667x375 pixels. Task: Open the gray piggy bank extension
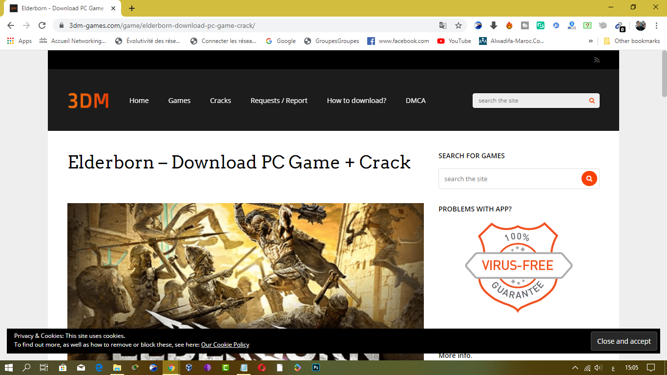coord(603,25)
